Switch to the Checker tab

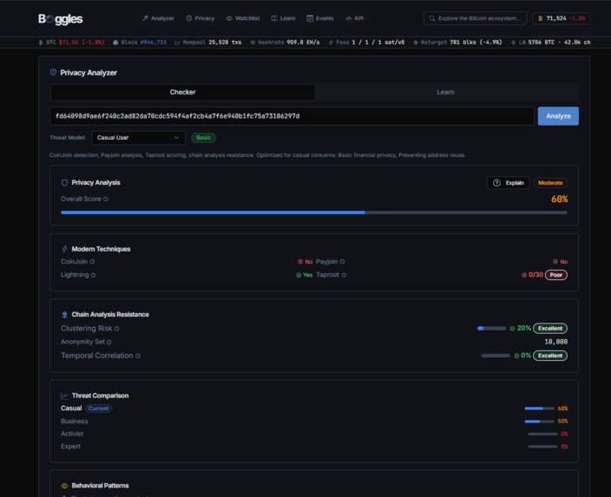click(182, 92)
